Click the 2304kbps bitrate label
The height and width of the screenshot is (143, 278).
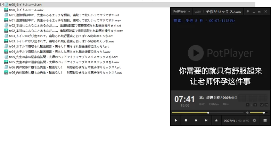[214, 104]
